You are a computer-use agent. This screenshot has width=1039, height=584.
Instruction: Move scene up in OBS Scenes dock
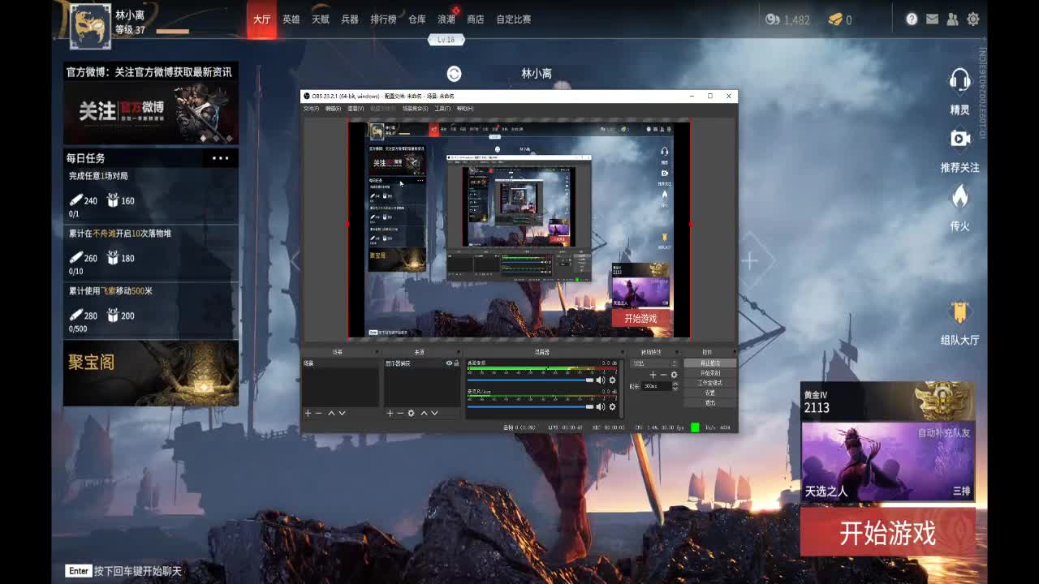[x=331, y=413]
